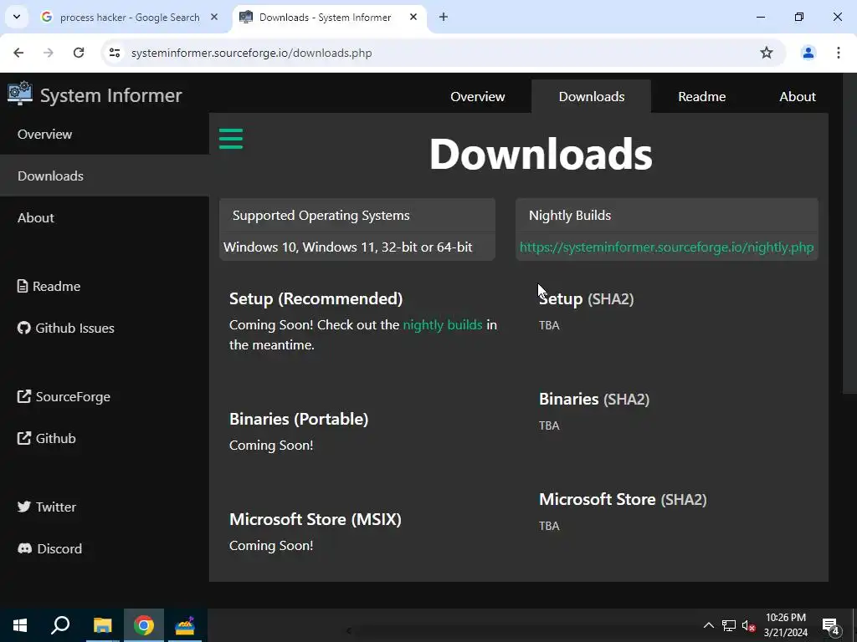
Task: Follow the nightly.php URL link
Action: click(x=666, y=247)
